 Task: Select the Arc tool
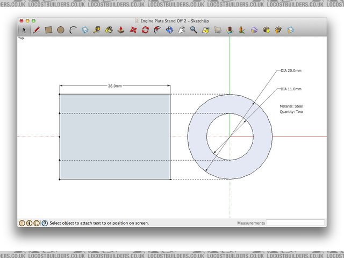pyautogui.click(x=73, y=30)
